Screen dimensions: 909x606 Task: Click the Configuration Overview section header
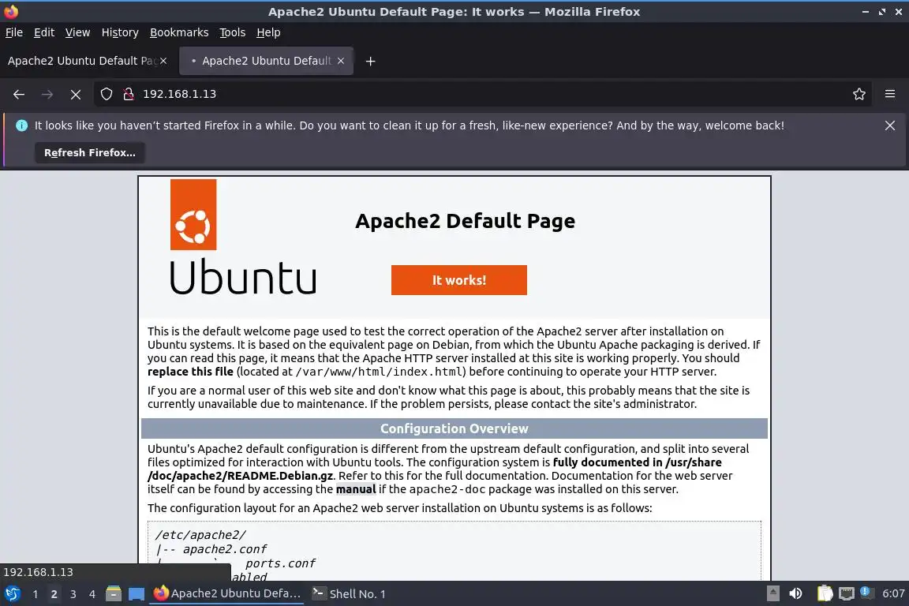(454, 428)
